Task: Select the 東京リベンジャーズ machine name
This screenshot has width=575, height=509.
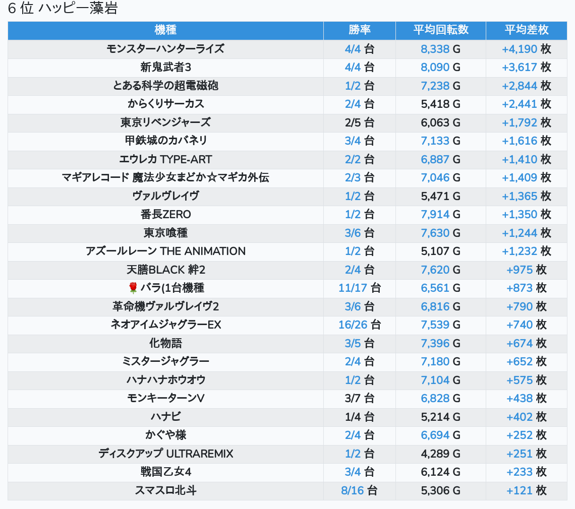Action: point(165,122)
